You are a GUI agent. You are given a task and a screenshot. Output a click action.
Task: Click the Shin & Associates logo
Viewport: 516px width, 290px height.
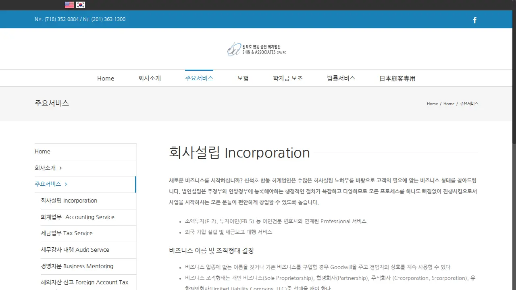tap(256, 49)
